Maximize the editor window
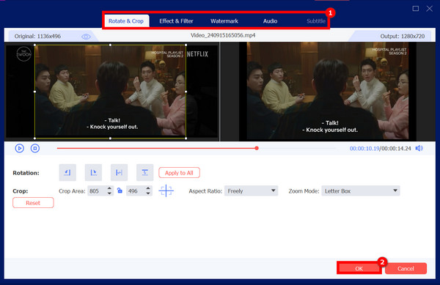Viewport: 440px width, 285px height. coord(416,8)
